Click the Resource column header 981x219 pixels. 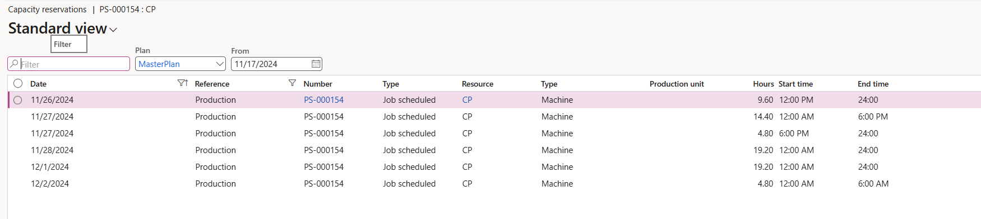pyautogui.click(x=478, y=84)
